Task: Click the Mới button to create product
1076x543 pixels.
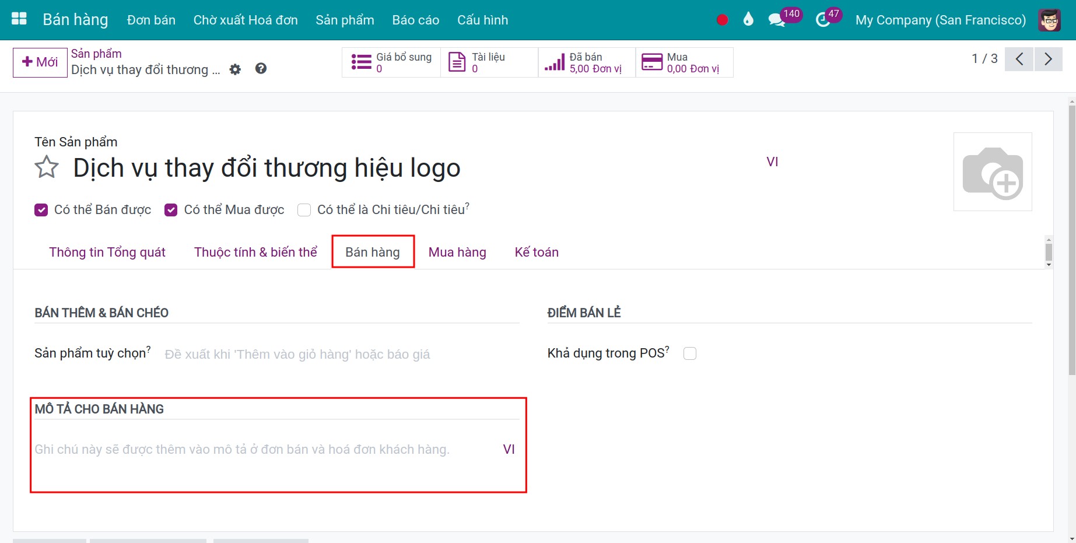Action: click(39, 62)
